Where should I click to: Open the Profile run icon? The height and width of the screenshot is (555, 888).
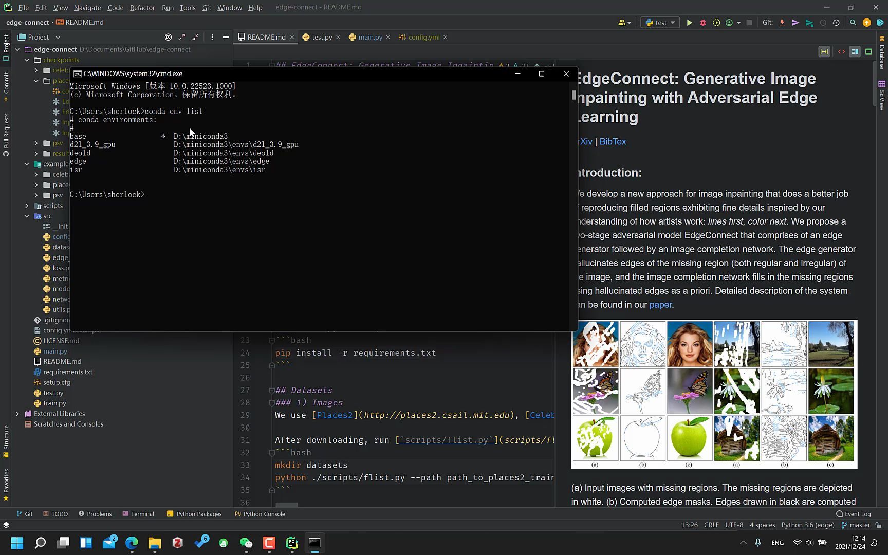(x=729, y=23)
